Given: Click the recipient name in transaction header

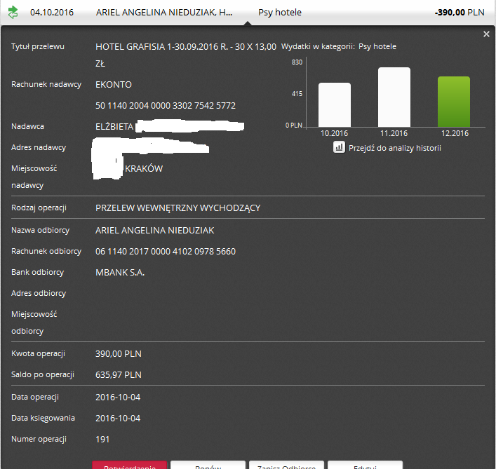Looking at the screenshot, I should coord(164,13).
